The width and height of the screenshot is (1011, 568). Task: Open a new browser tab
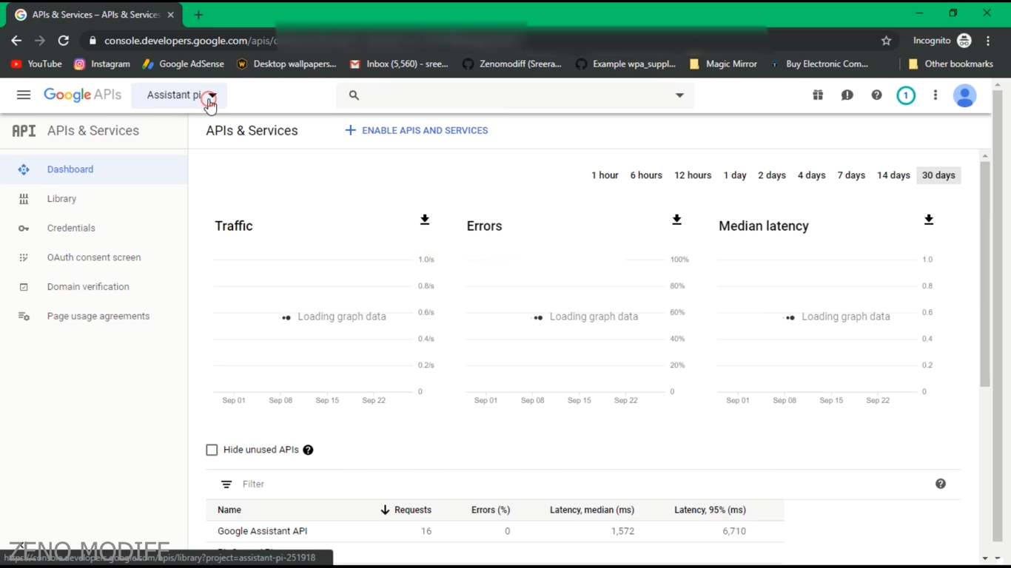pyautogui.click(x=198, y=15)
